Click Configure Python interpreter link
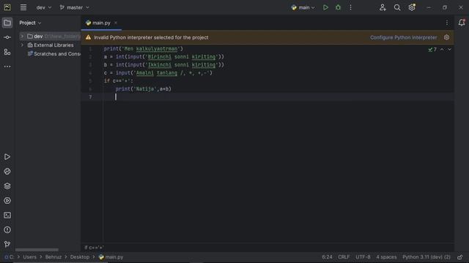The width and height of the screenshot is (469, 263). coord(404,37)
